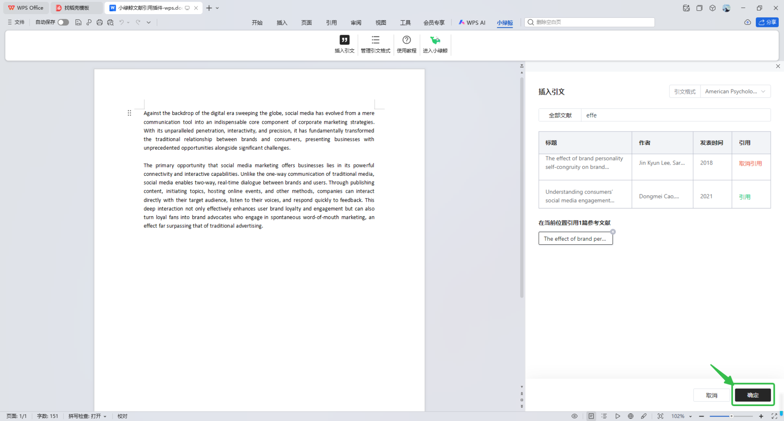This screenshot has height=421, width=784.
Task: Click the literature search field containing 'effe'
Action: point(675,115)
